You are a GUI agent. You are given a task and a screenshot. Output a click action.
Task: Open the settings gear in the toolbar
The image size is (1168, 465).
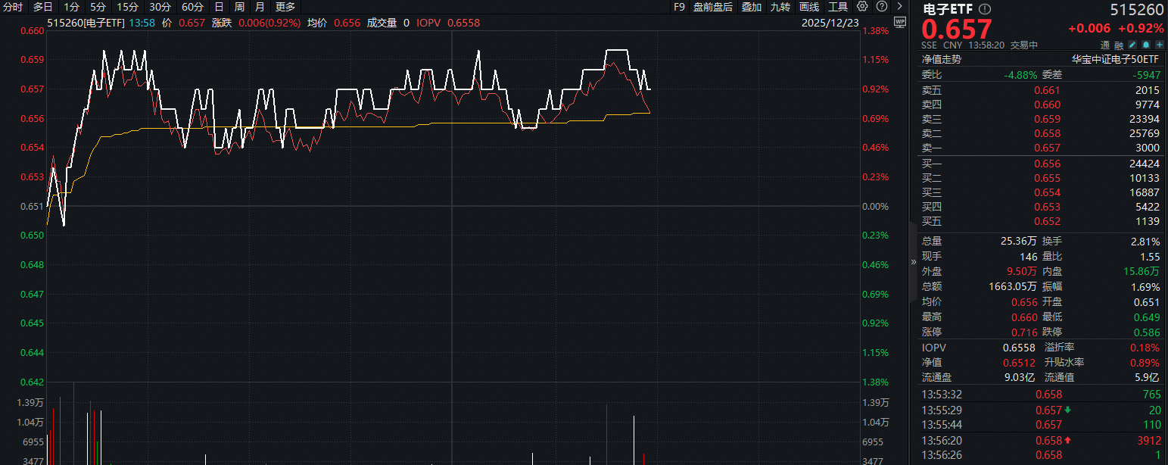[x=861, y=6]
